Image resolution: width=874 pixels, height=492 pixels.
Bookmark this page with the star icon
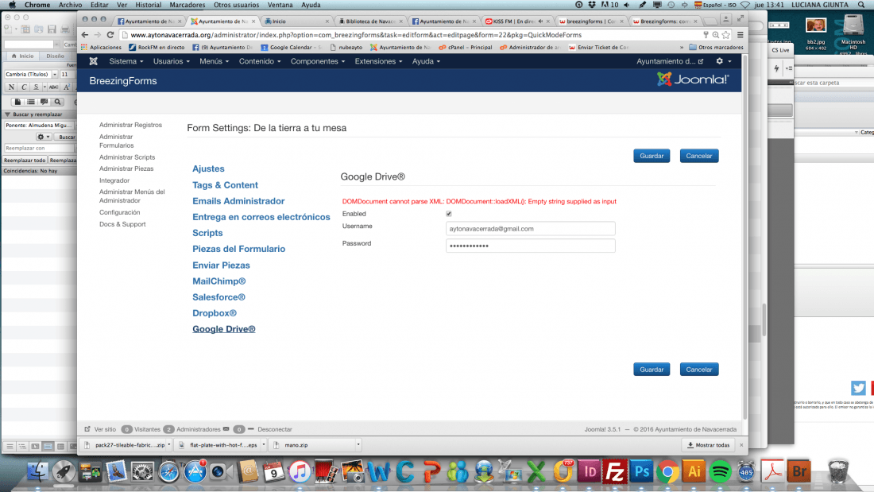725,35
